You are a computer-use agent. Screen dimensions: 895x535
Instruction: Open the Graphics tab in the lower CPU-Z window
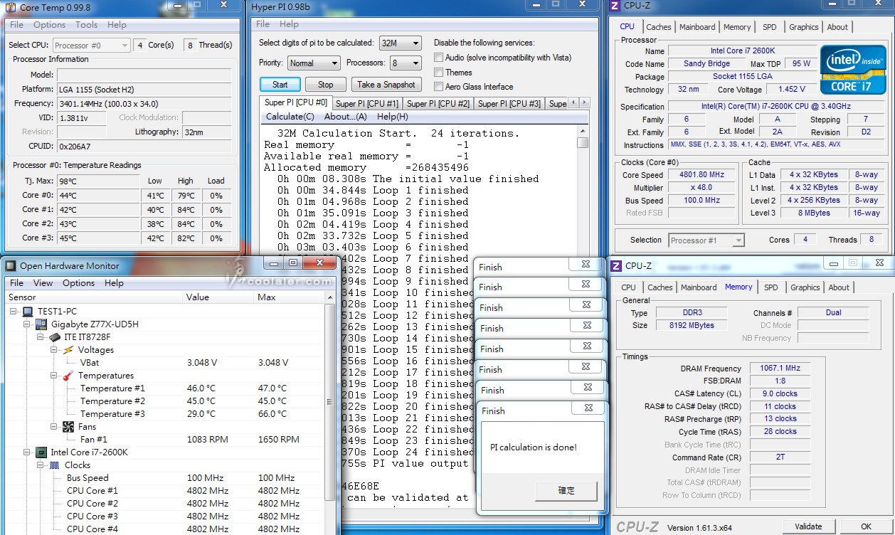point(805,287)
